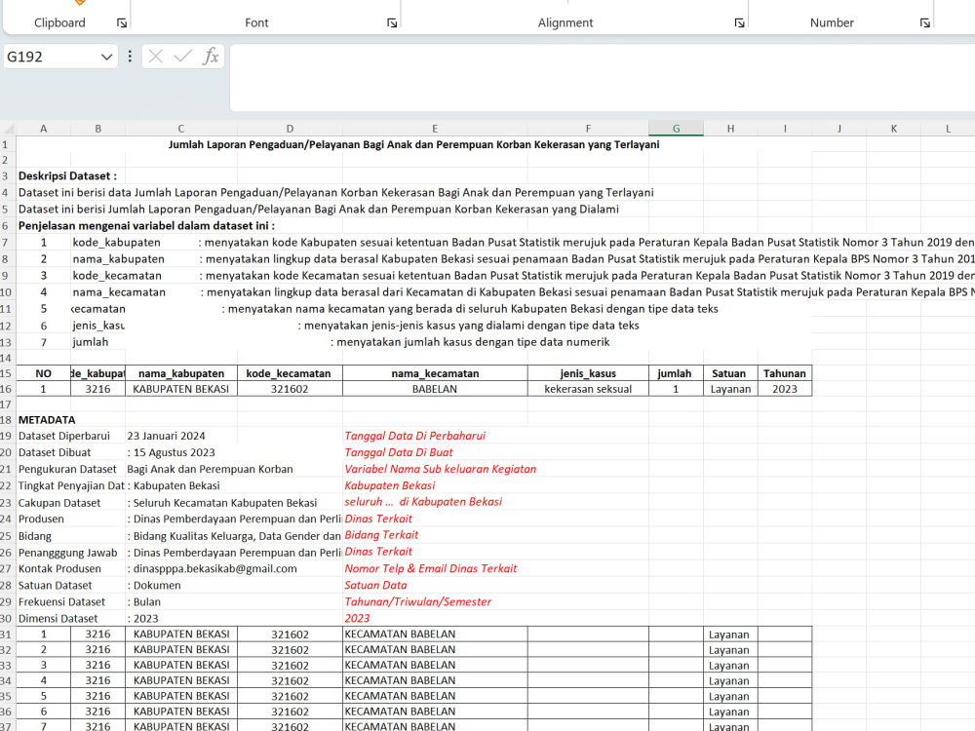Select column D header

[x=290, y=129]
